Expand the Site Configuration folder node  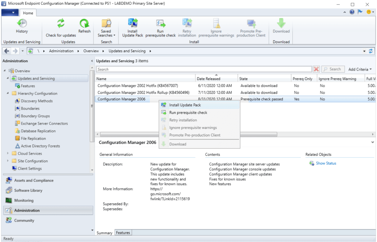pos(8,161)
